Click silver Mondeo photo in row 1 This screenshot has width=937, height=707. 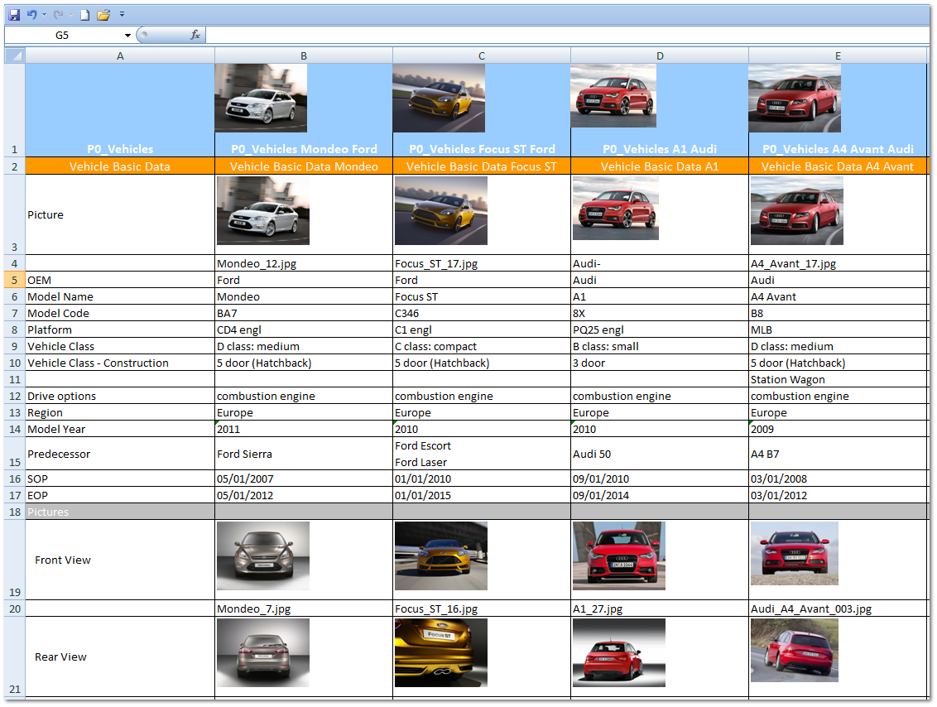pyautogui.click(x=261, y=98)
